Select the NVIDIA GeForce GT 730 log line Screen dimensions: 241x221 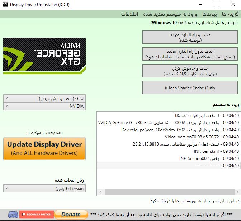pos(169,122)
